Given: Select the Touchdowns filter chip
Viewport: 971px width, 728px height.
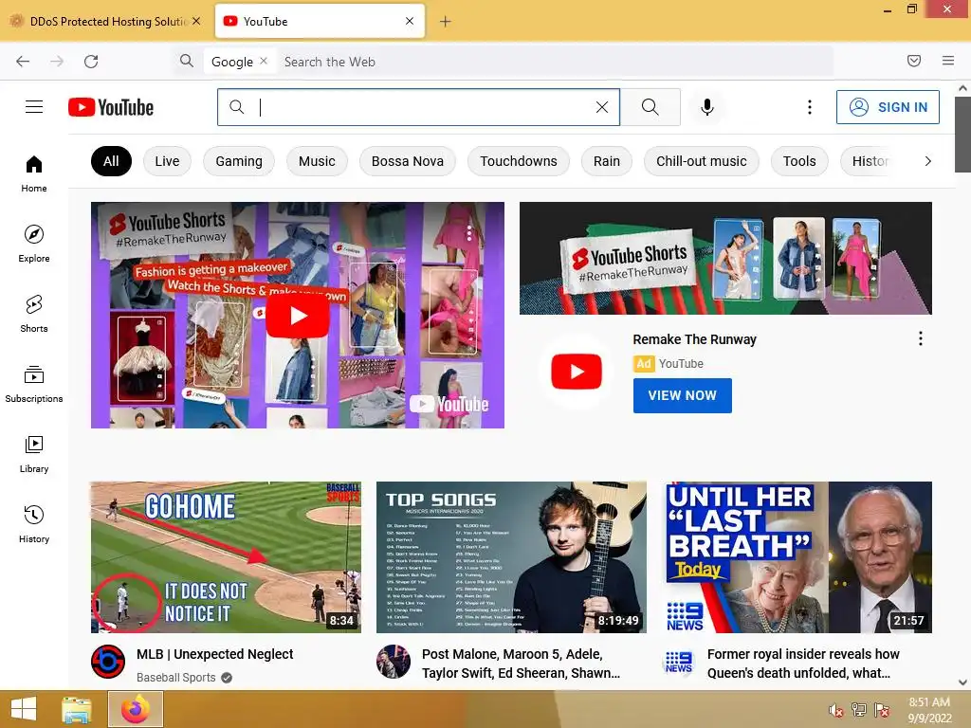Looking at the screenshot, I should [519, 161].
